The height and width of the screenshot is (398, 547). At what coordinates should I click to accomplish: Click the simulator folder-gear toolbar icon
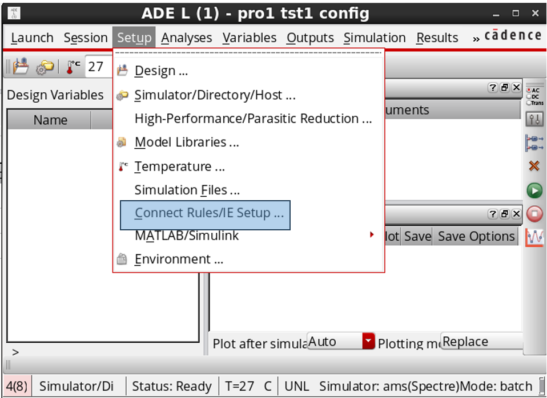(45, 67)
